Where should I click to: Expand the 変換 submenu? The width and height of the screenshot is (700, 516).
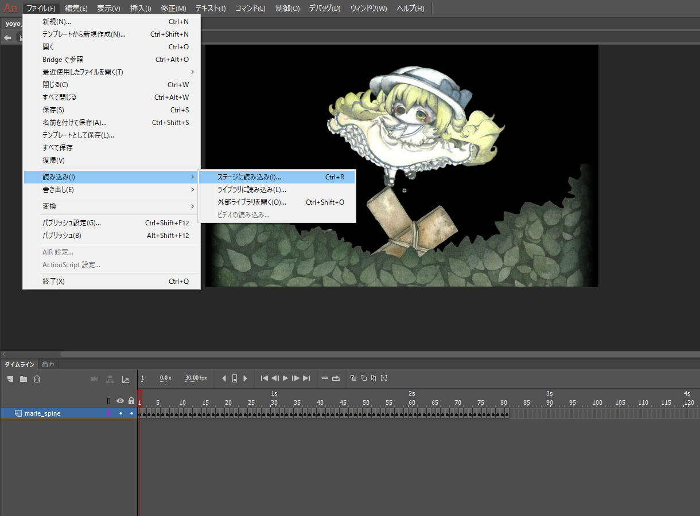click(111, 206)
